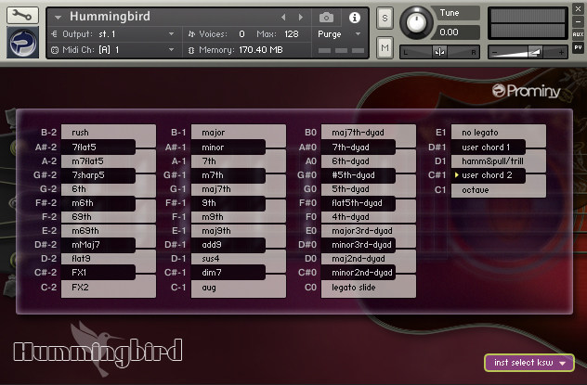Click the Prominy logo icon in header
Screen dimensions: 587x385
coord(23,43)
